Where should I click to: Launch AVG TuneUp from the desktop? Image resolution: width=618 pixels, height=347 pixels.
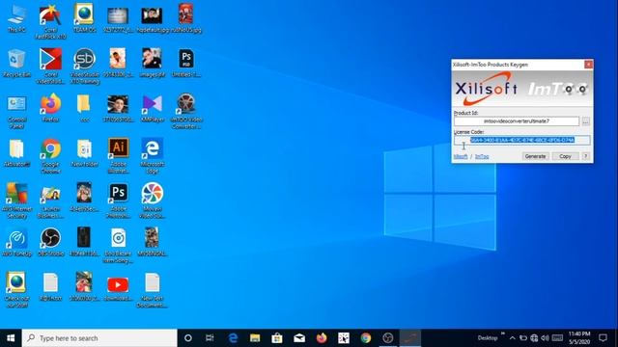(x=16, y=242)
